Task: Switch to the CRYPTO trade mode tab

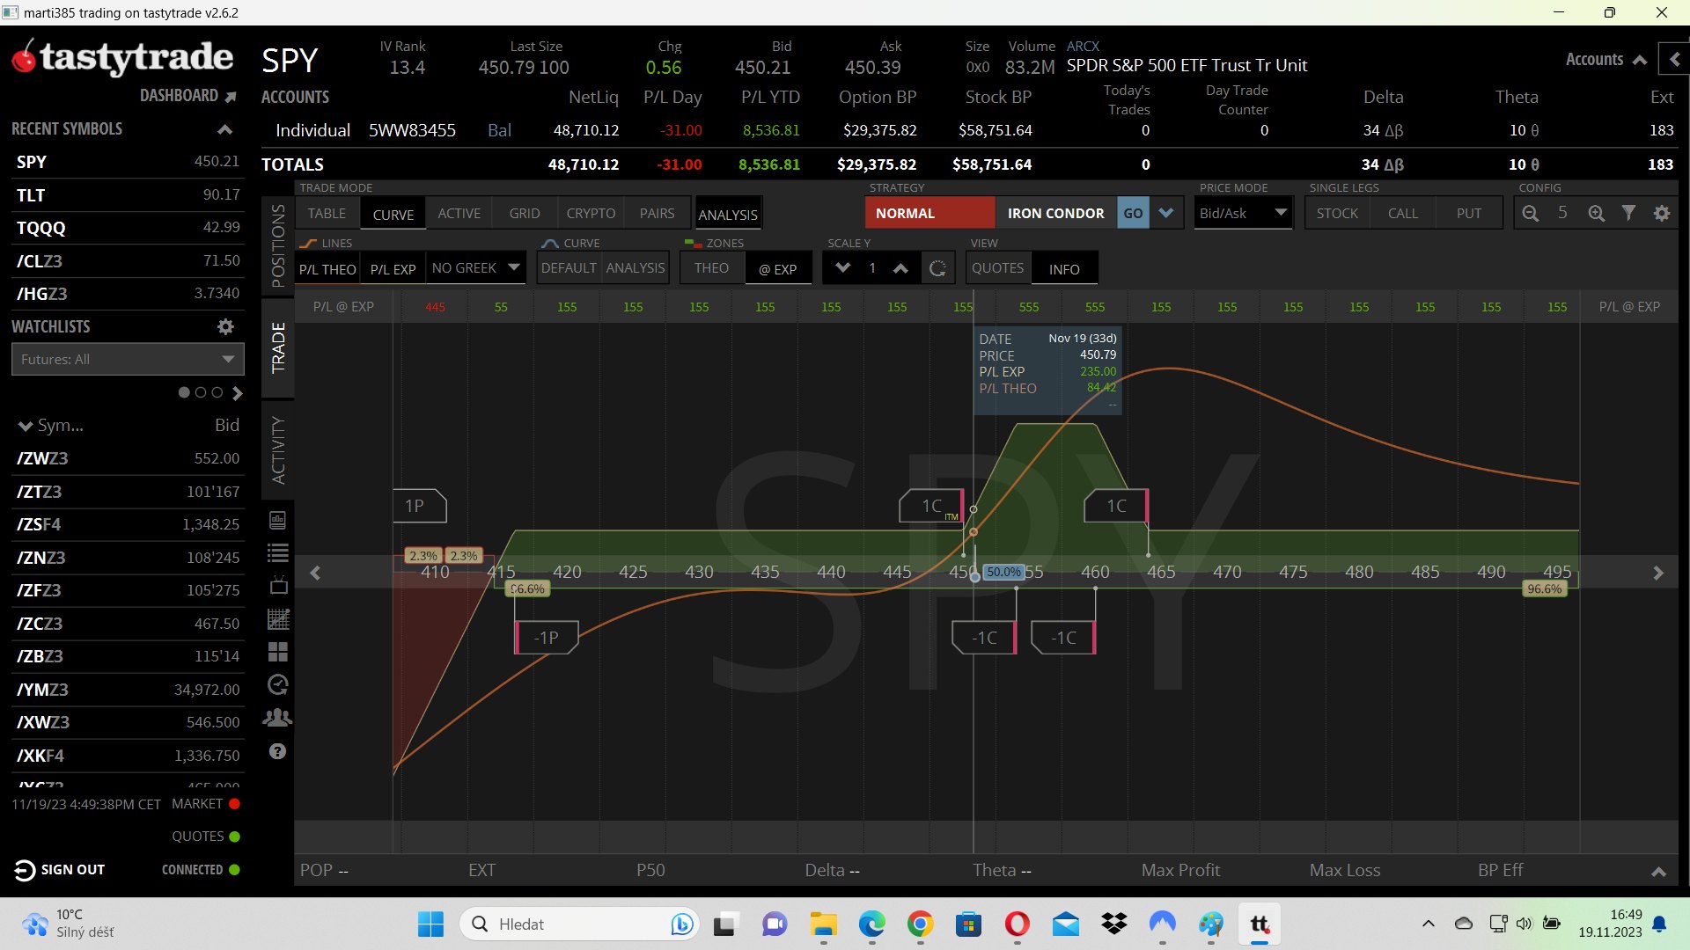Action: [x=591, y=213]
